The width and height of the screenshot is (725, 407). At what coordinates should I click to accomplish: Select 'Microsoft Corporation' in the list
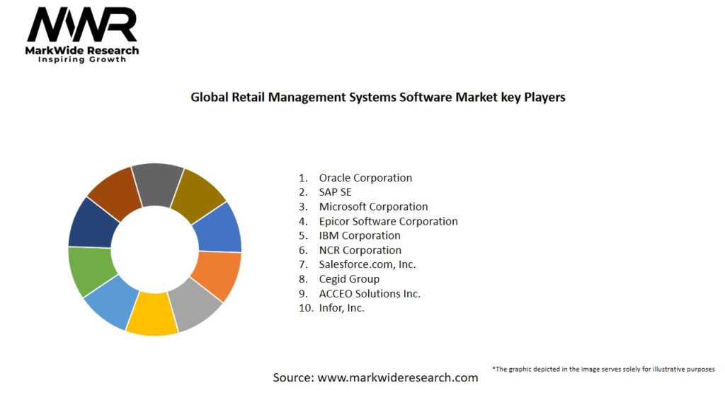(373, 207)
